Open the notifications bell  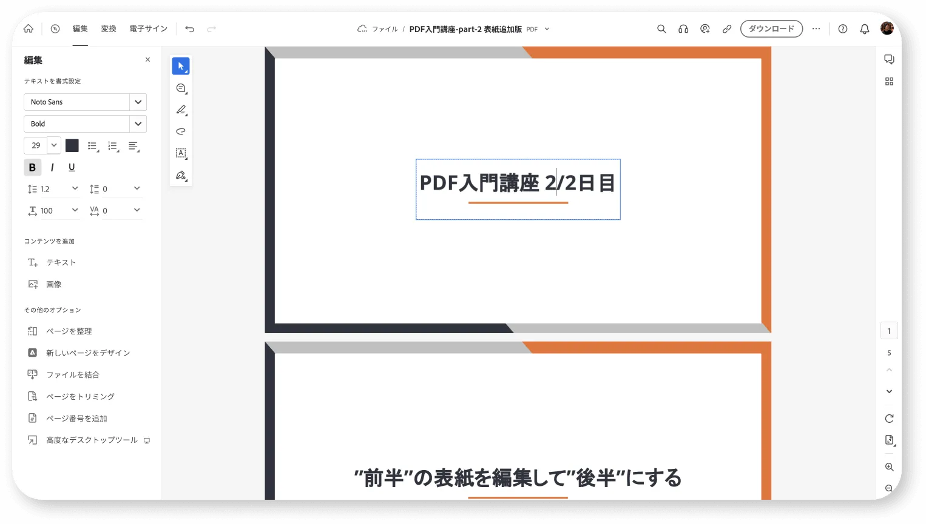point(865,28)
